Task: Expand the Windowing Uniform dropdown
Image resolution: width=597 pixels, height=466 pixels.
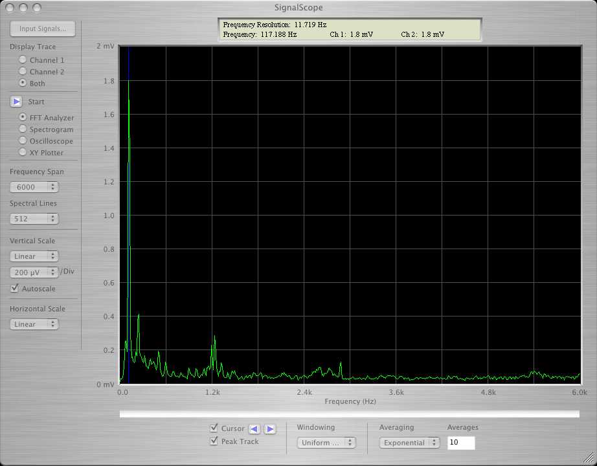Action: pos(326,443)
